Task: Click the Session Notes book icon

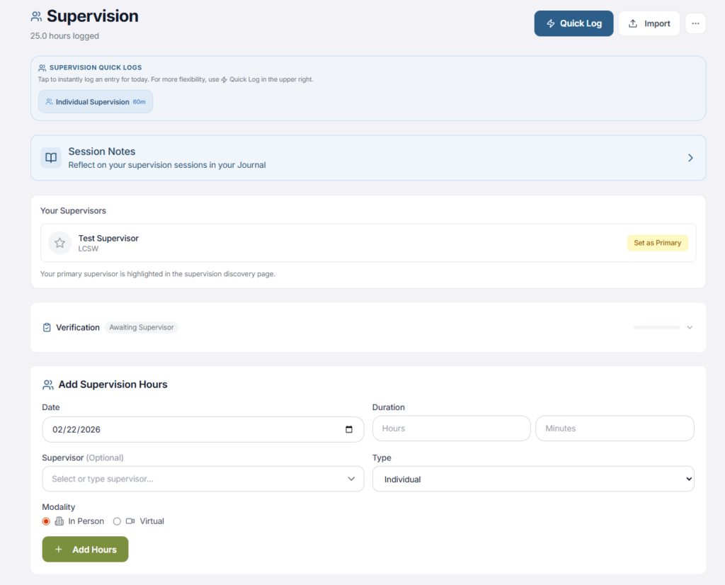Action: tap(51, 158)
